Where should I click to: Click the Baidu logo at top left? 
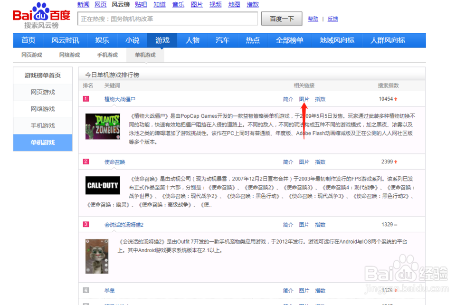(40, 14)
